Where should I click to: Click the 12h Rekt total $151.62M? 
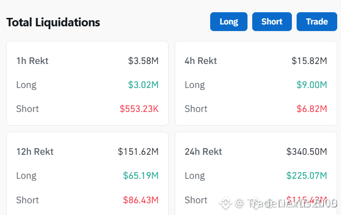click(138, 151)
